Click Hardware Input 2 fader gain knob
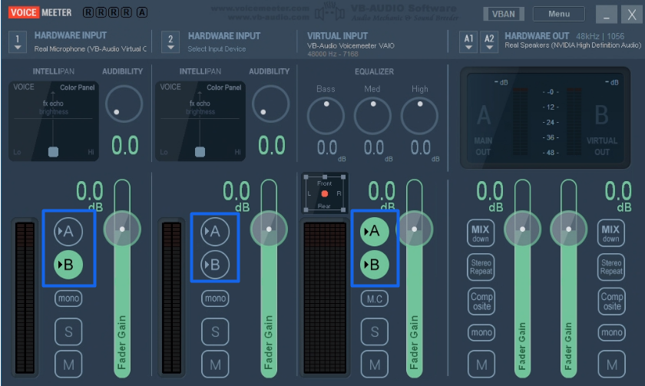The height and width of the screenshot is (386, 645). point(269,229)
